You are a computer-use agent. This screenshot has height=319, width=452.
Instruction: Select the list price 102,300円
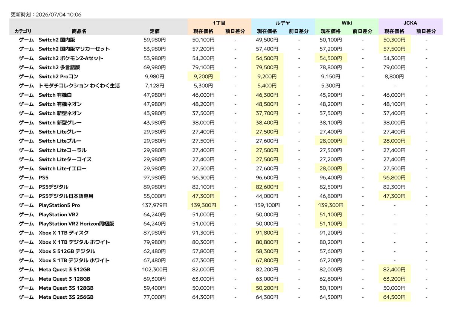(x=155, y=270)
